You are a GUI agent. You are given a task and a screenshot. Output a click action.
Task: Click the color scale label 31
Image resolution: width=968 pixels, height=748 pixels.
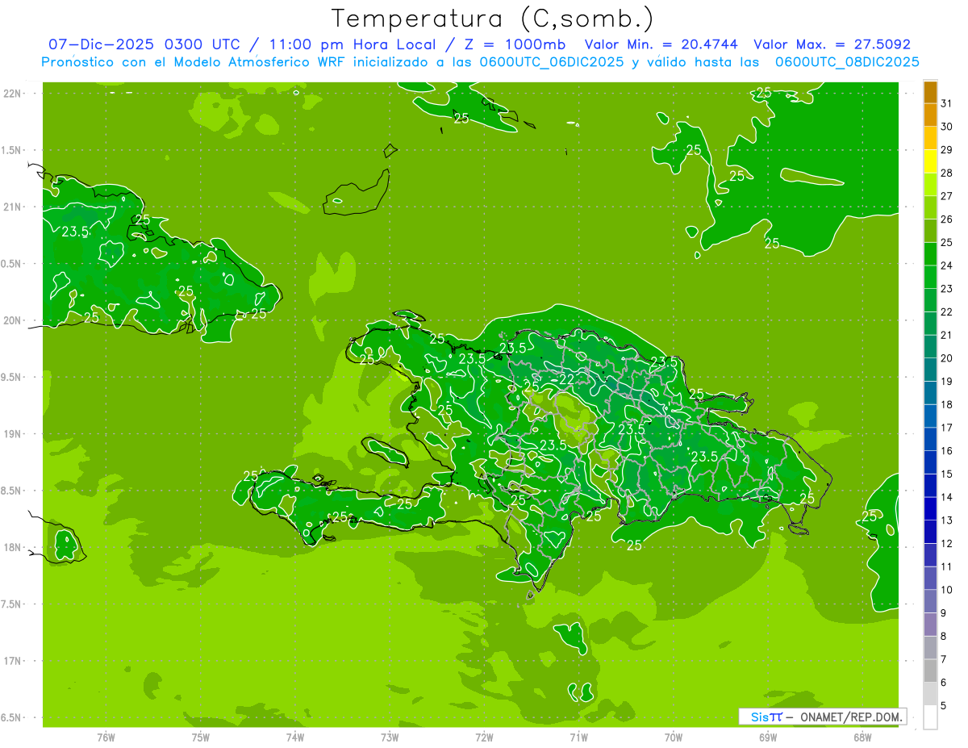tap(947, 104)
